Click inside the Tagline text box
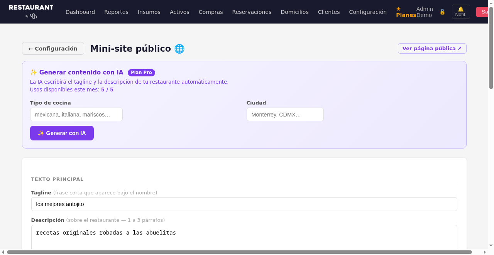Image resolution: width=494 pixels, height=255 pixels. tap(244, 204)
